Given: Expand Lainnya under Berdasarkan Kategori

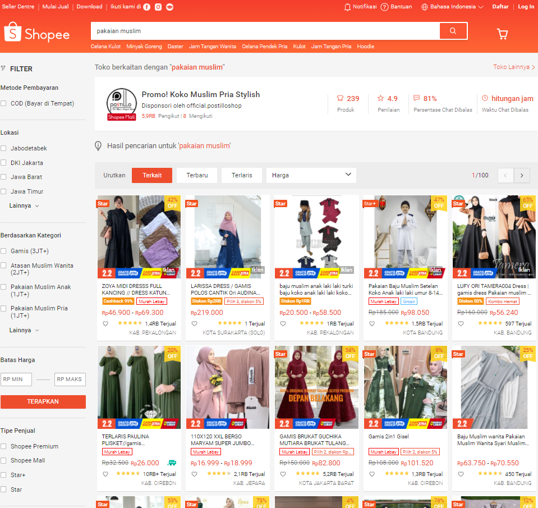Looking at the screenshot, I should tap(24, 330).
